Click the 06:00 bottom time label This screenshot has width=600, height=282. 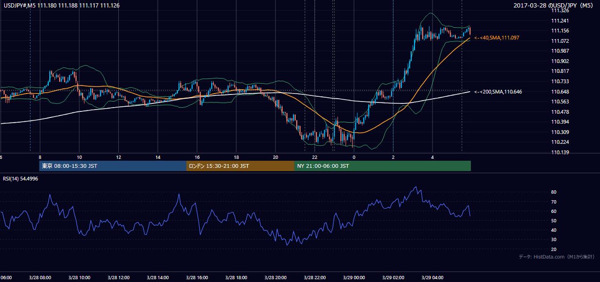6,277
